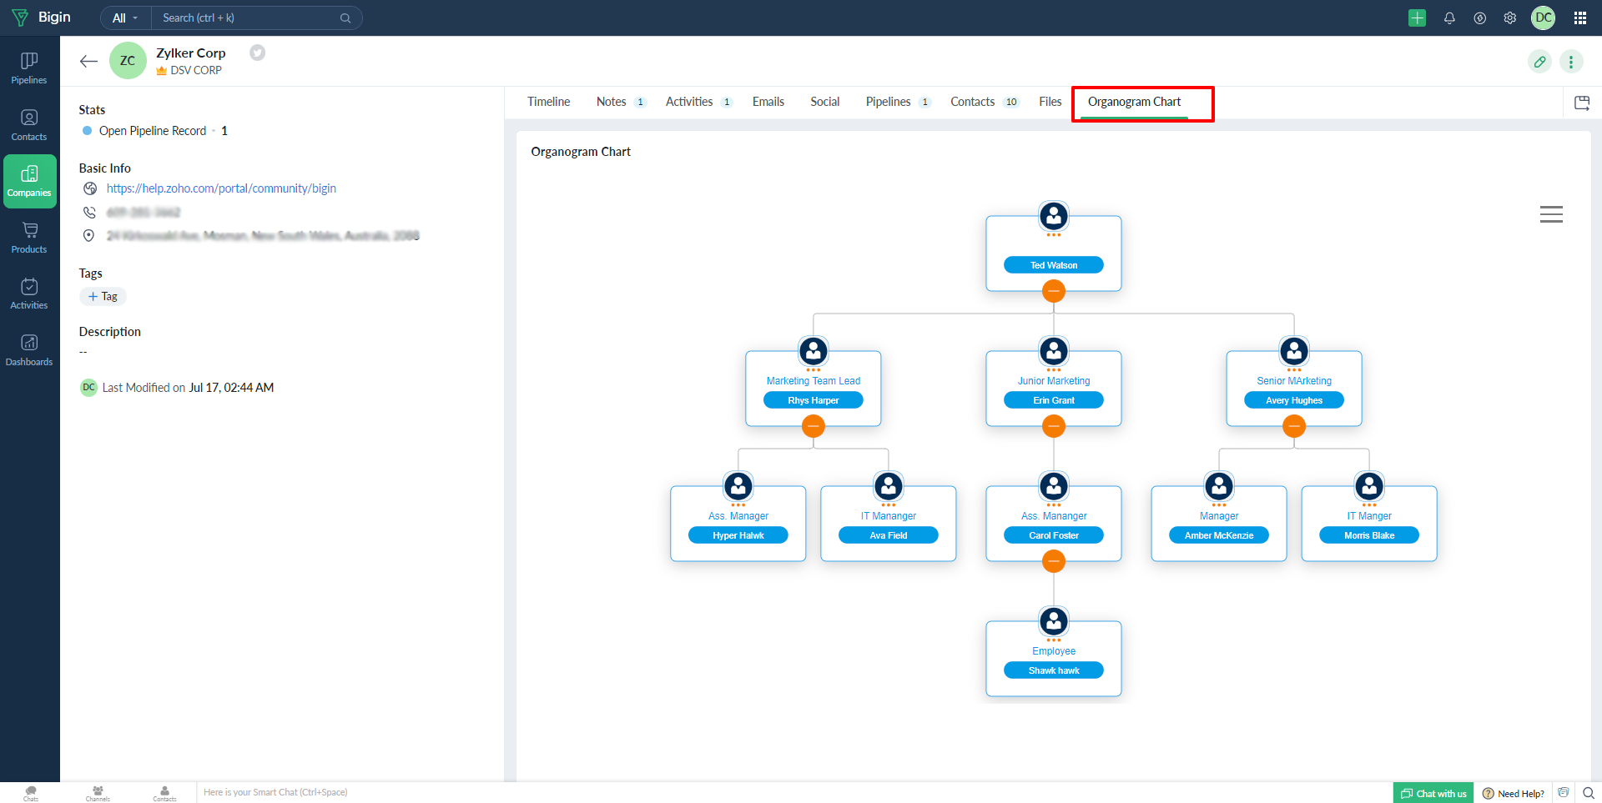Screen dimensions: 1602x803
Task: Collapse the Rhys Harper node
Action: (814, 426)
